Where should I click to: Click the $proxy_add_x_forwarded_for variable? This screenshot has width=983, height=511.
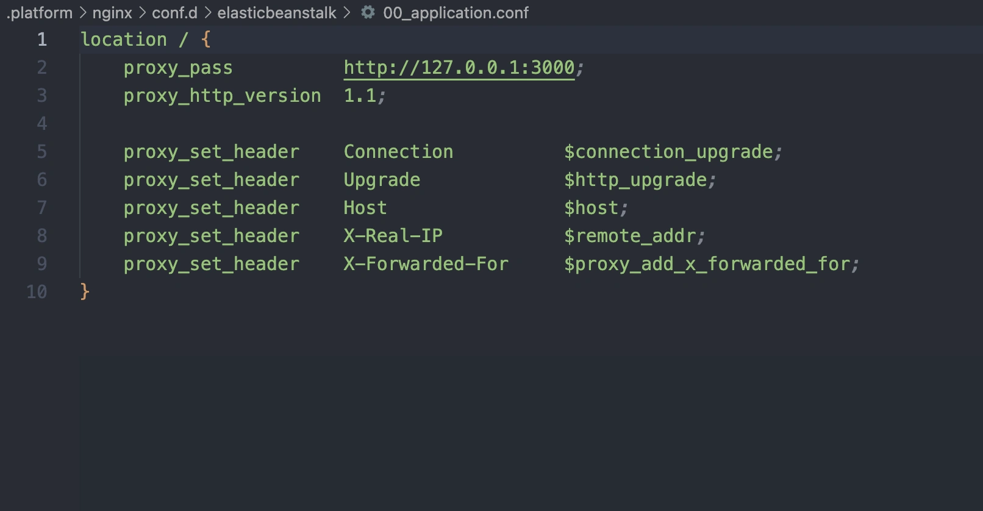click(707, 264)
